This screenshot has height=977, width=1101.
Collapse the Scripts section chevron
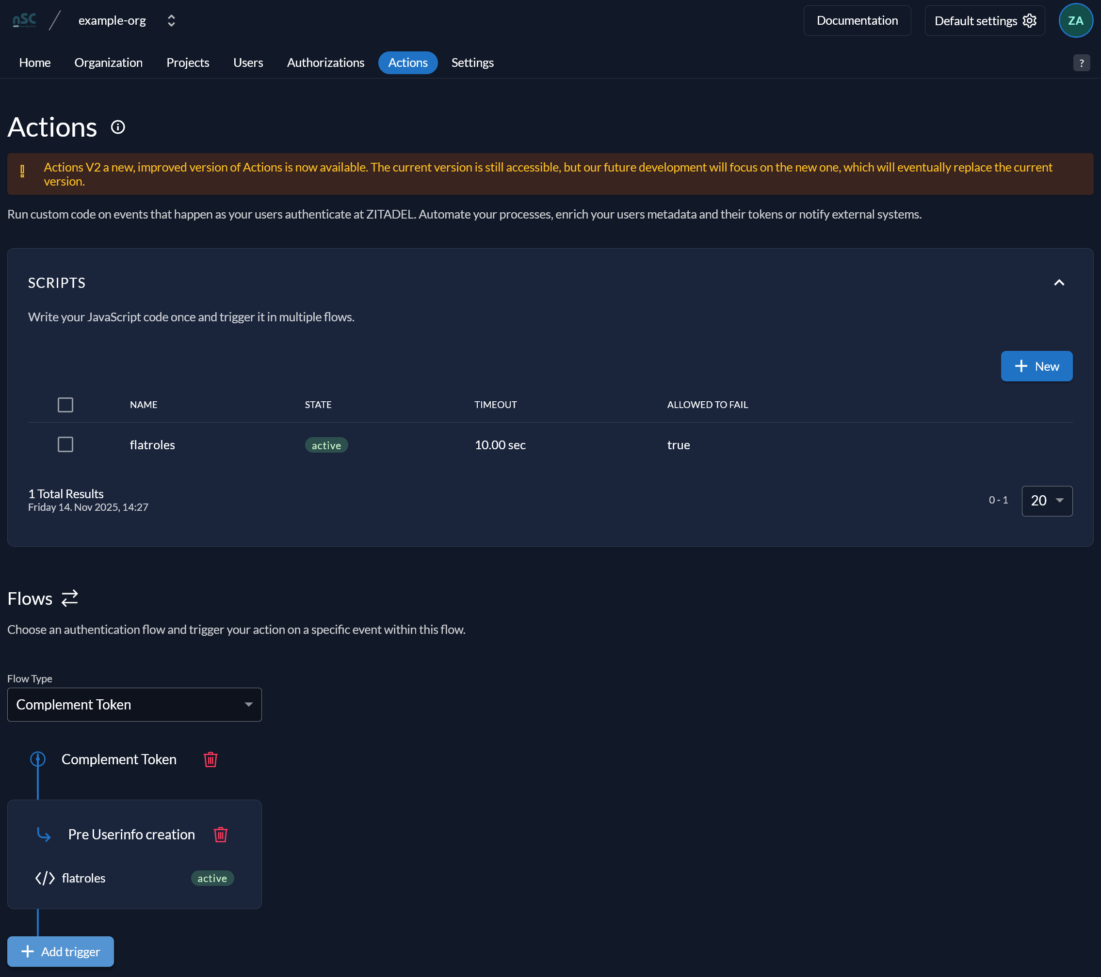tap(1058, 283)
